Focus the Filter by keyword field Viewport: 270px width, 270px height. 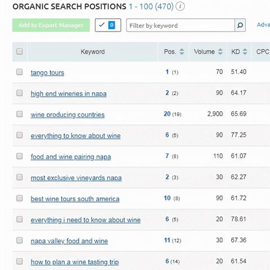coord(181,25)
